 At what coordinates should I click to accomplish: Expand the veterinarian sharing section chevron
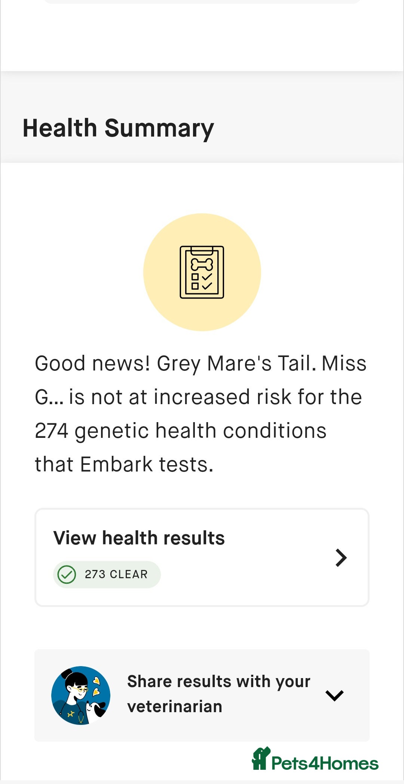coord(334,695)
